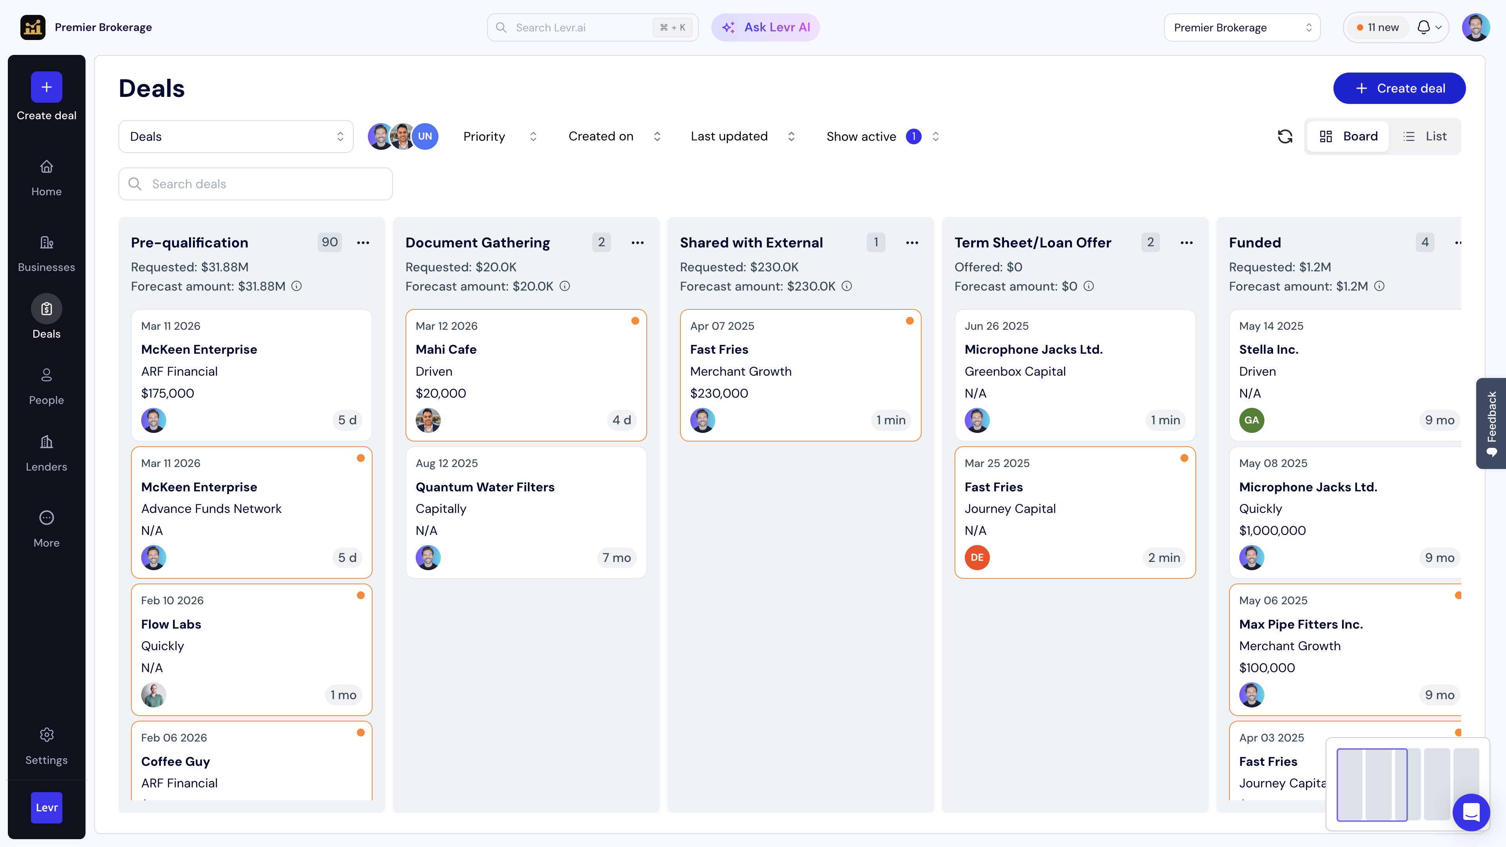Click the Search Levr.ai field

coord(592,27)
